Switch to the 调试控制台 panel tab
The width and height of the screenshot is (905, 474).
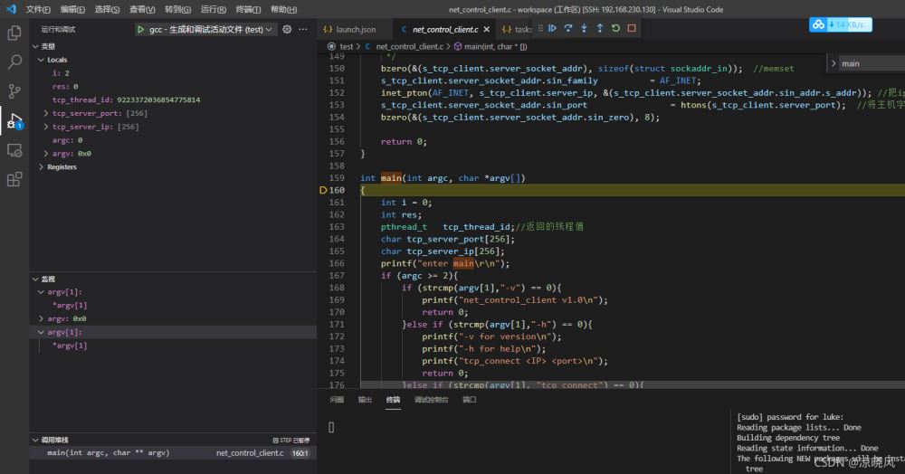click(x=431, y=400)
